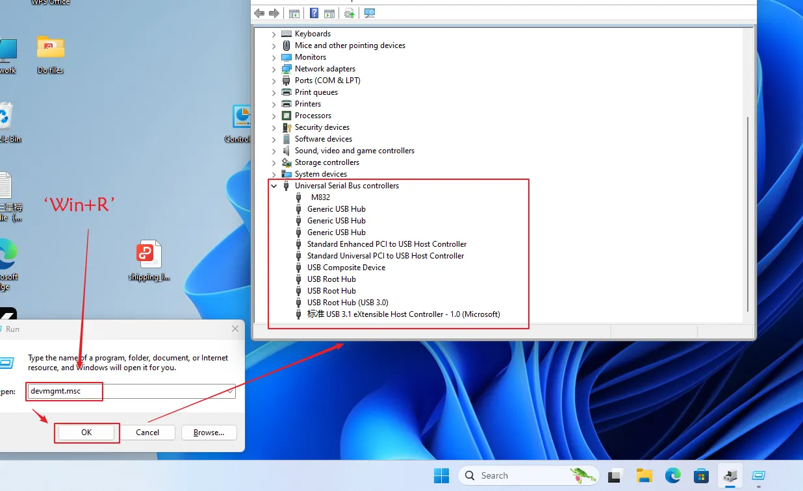Click the Show/Hide Console Tree toolbar icon
Screen dimensions: 803x491
(x=294, y=13)
